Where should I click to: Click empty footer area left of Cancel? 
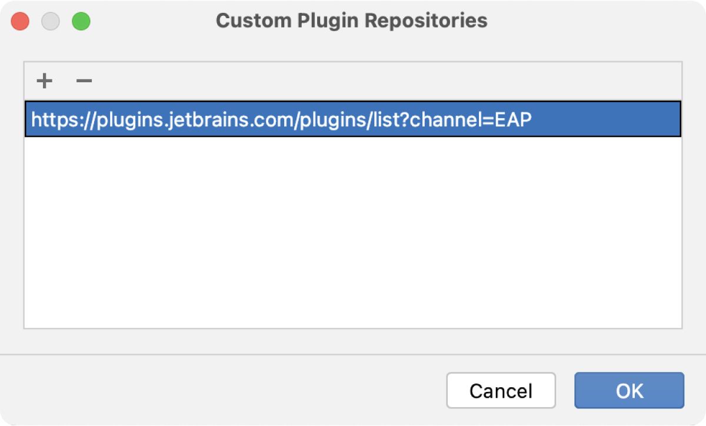pyautogui.click(x=224, y=391)
